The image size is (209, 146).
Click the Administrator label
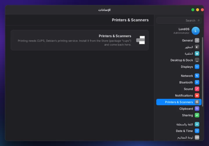point(181,33)
